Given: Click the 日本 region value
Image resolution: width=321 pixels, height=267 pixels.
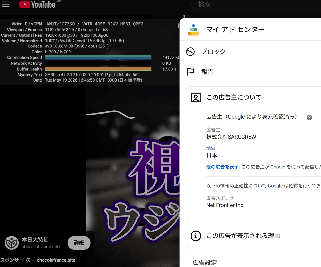Looking at the screenshot, I should (212, 155).
